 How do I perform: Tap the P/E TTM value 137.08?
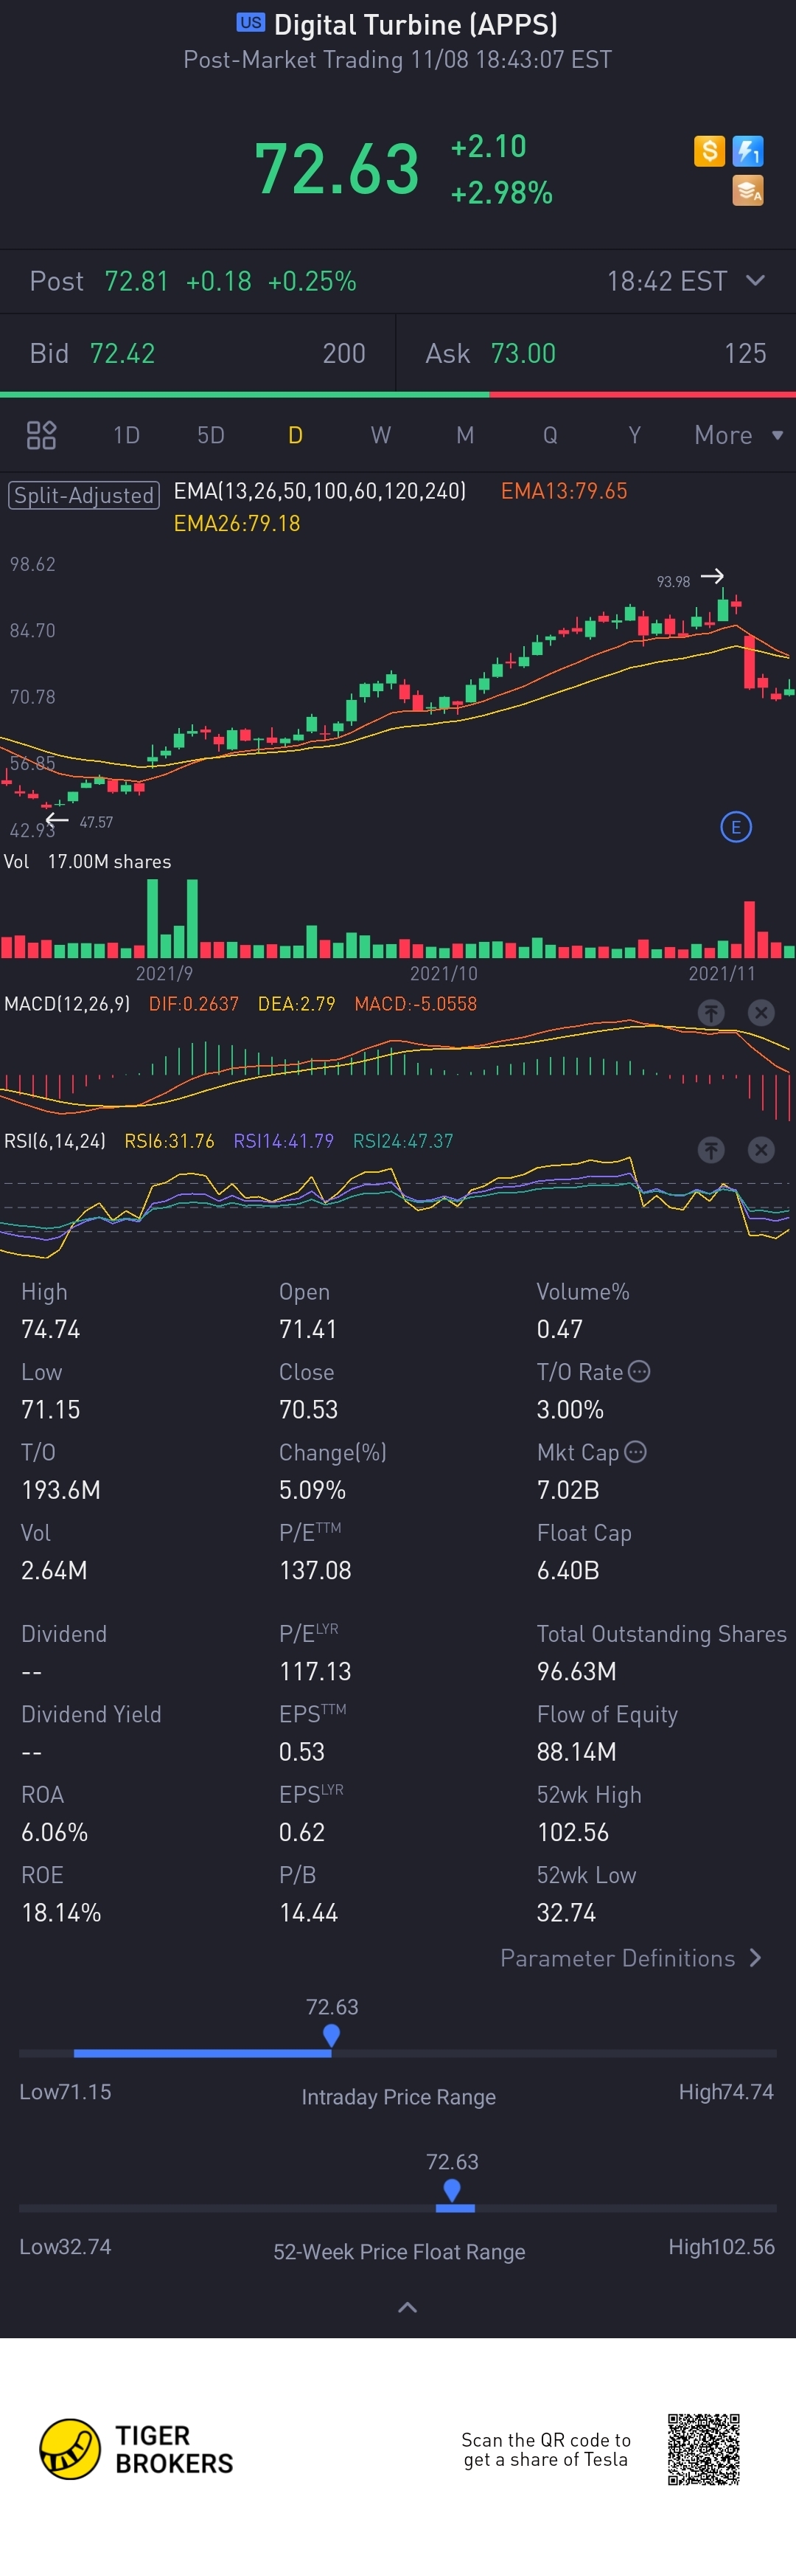pyautogui.click(x=315, y=1570)
